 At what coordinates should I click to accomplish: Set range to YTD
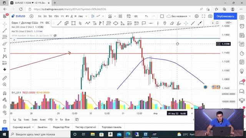[x=50, y=120]
